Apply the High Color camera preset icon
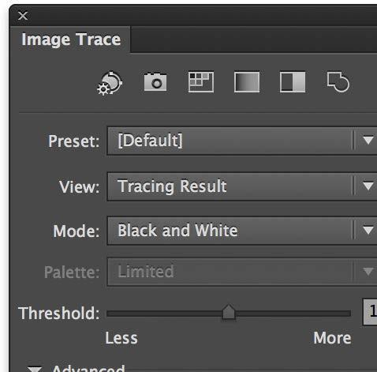 (155, 82)
